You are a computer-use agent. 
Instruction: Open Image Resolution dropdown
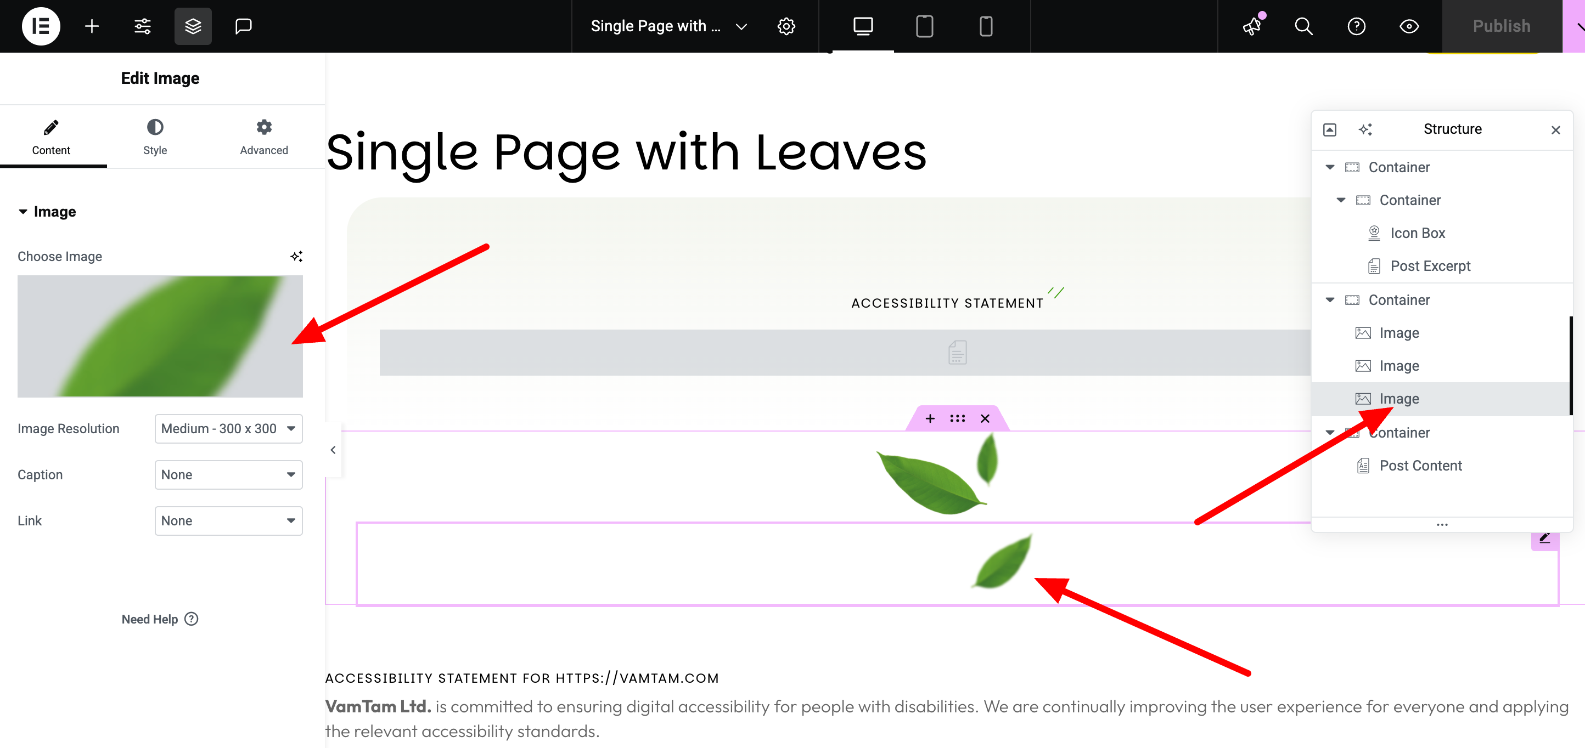tap(228, 428)
